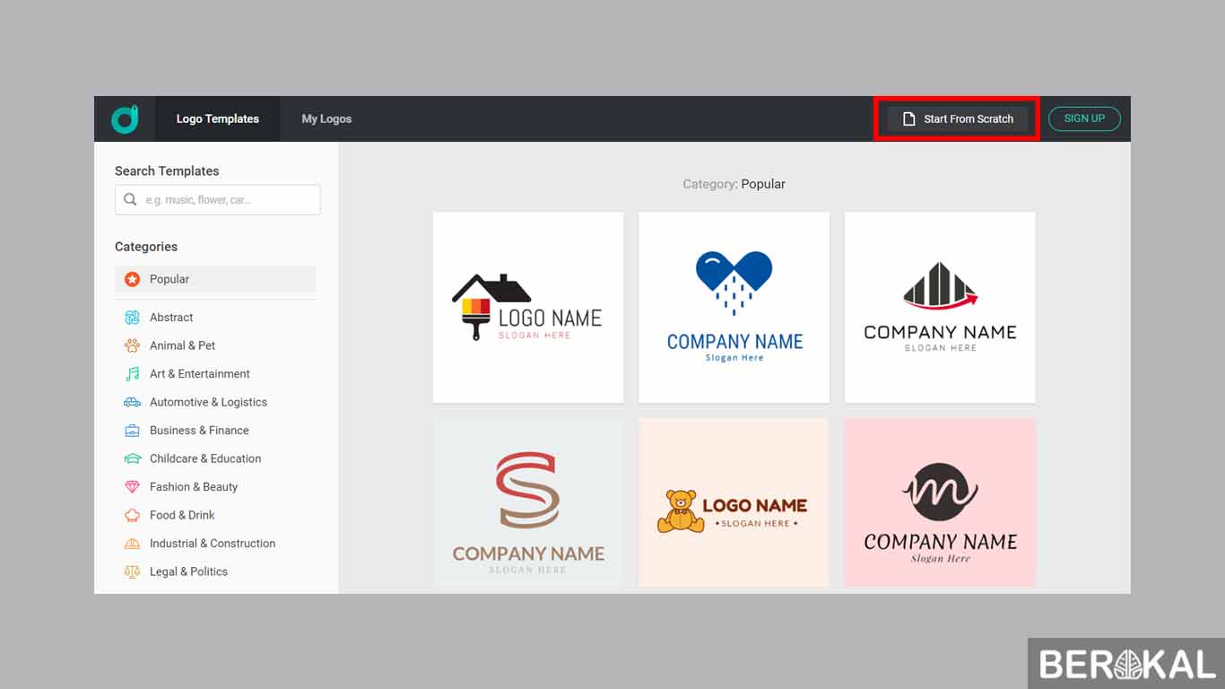
Task: Open the Logo Templates tab
Action: click(x=217, y=118)
